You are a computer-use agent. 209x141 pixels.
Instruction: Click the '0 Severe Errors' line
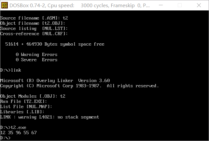click(x=36, y=60)
